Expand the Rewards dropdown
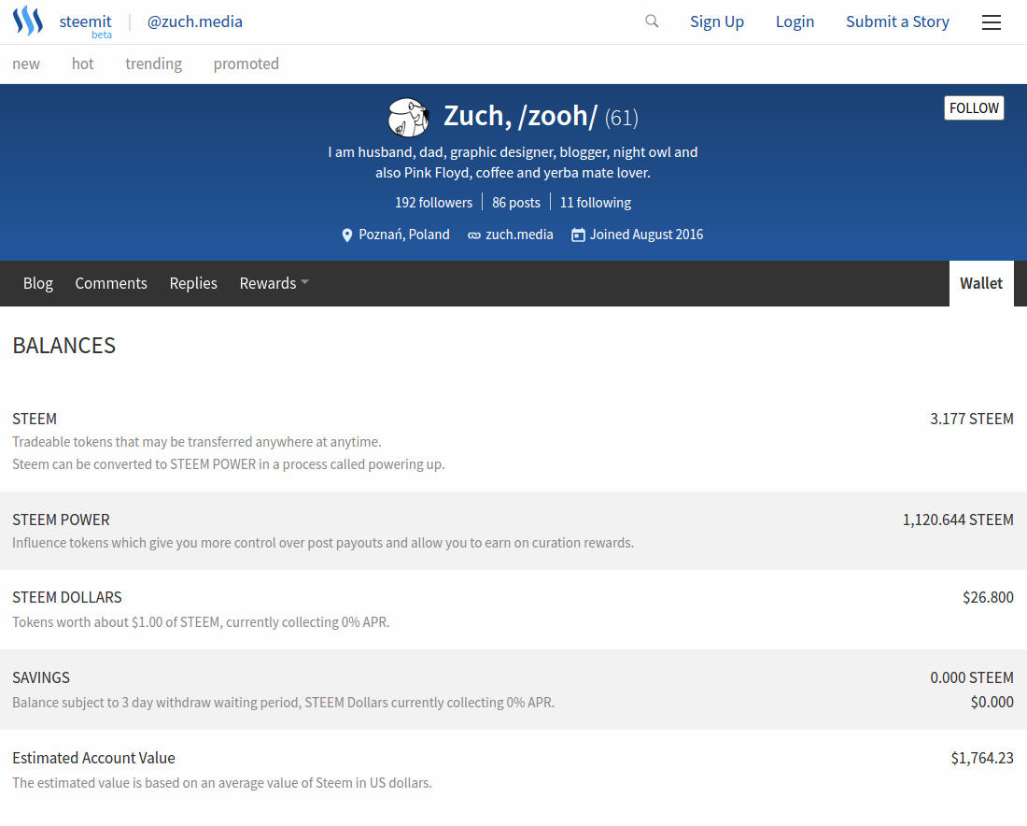1027x826 pixels. (274, 283)
